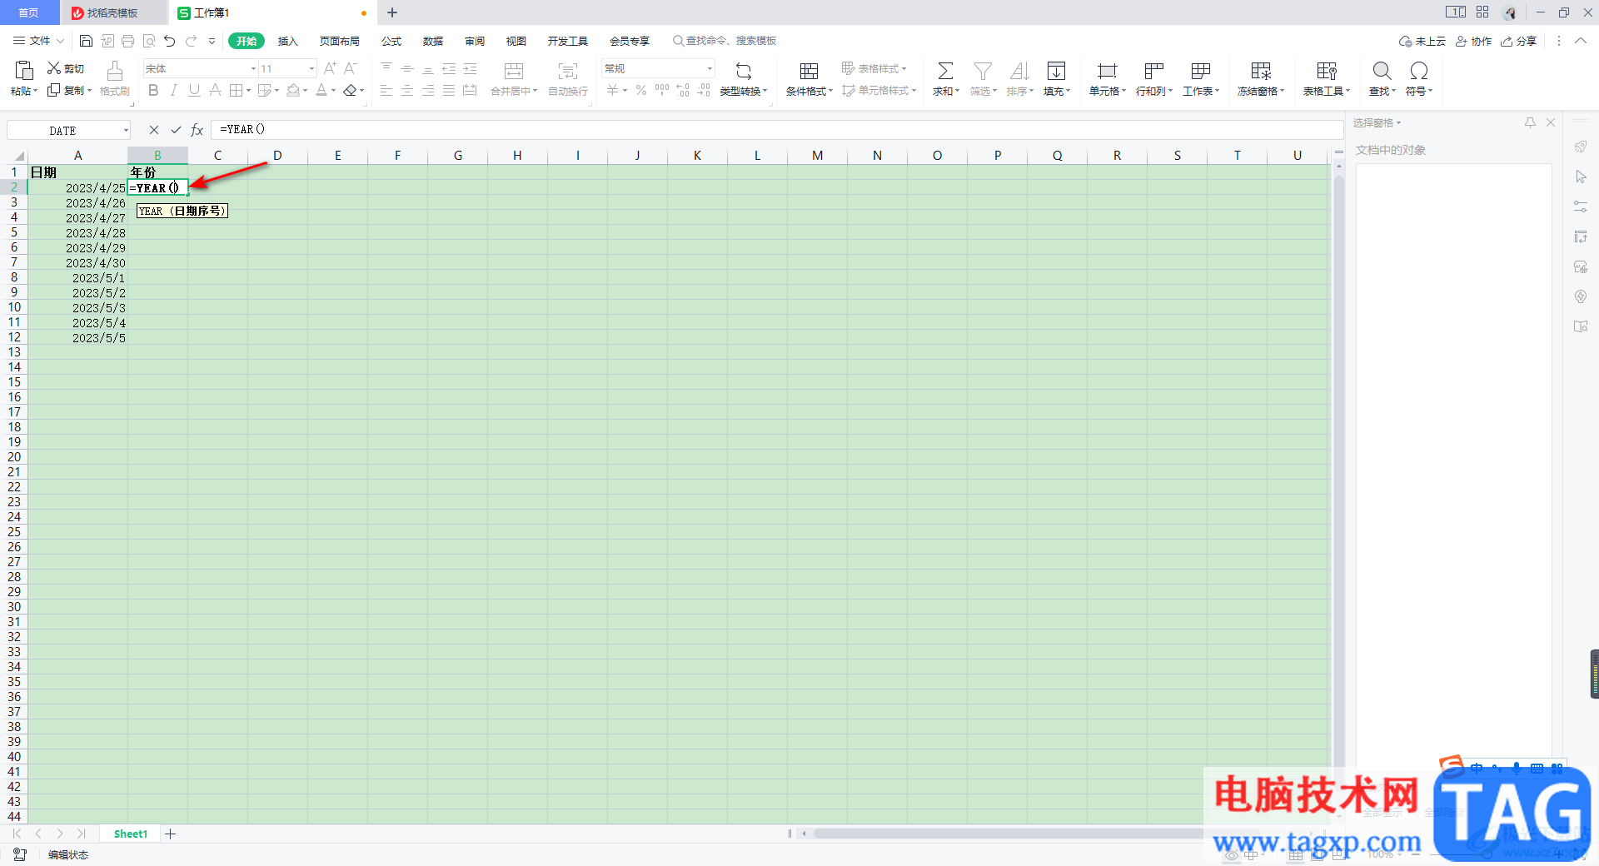Click the Merge and Center (合并居中) icon
Image resolution: width=1599 pixels, height=866 pixels.
[x=514, y=71]
